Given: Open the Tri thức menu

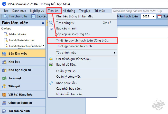Looking at the screenshot, I should pos(99,11).
